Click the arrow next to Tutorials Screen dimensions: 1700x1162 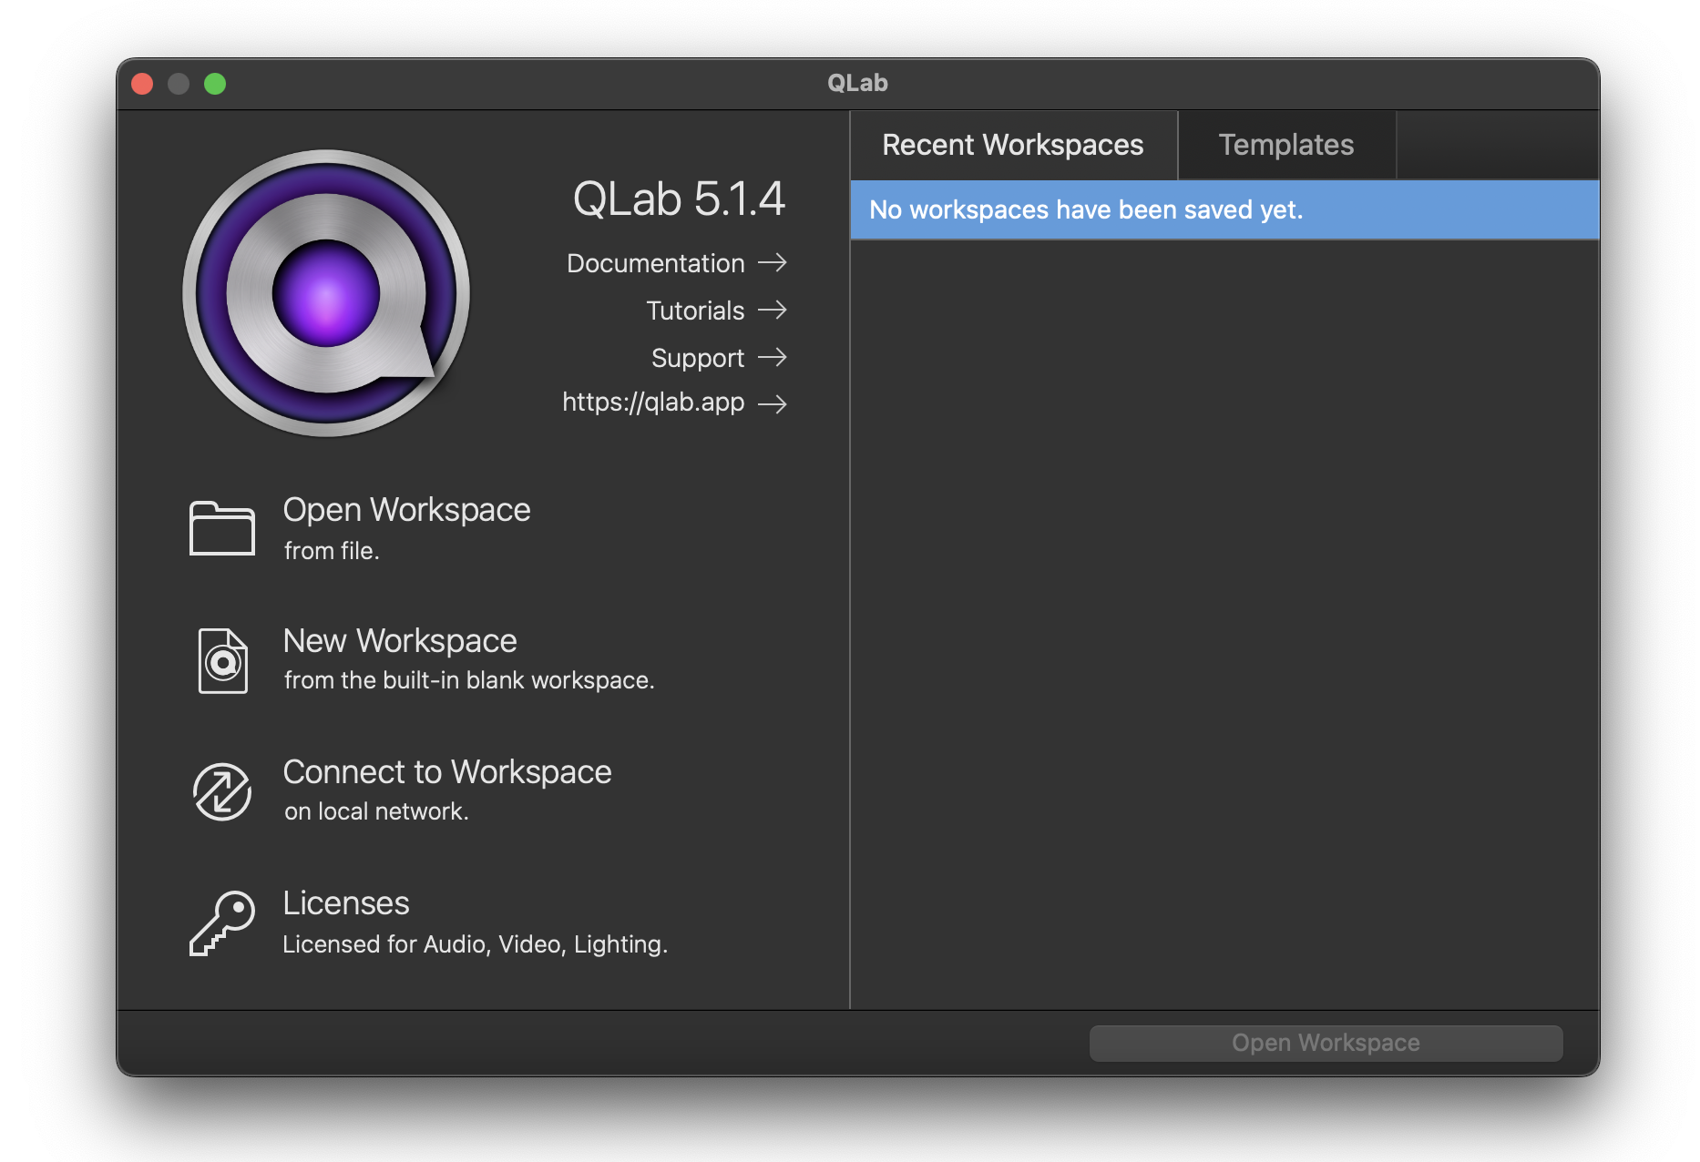pyautogui.click(x=773, y=311)
